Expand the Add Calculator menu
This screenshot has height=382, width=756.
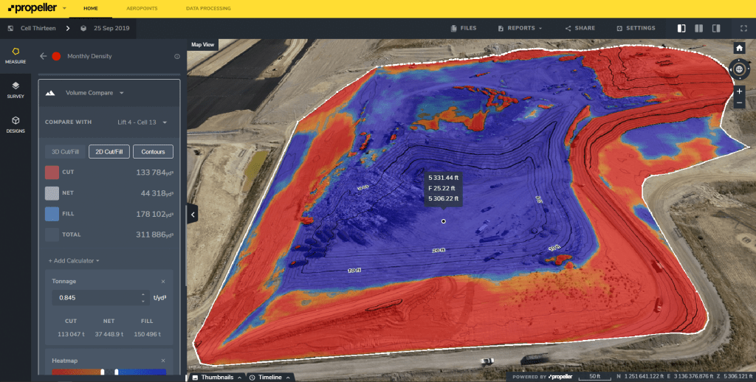[x=74, y=260]
